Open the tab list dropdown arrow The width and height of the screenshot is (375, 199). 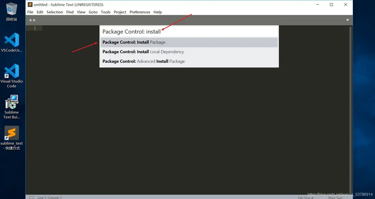coord(347,20)
